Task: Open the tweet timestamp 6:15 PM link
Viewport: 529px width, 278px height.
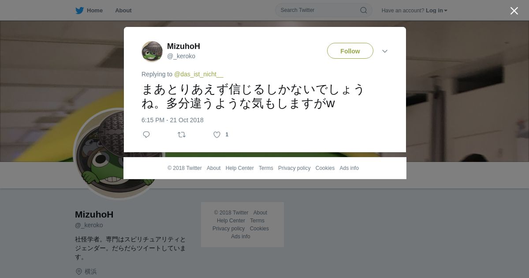Action: [172, 120]
